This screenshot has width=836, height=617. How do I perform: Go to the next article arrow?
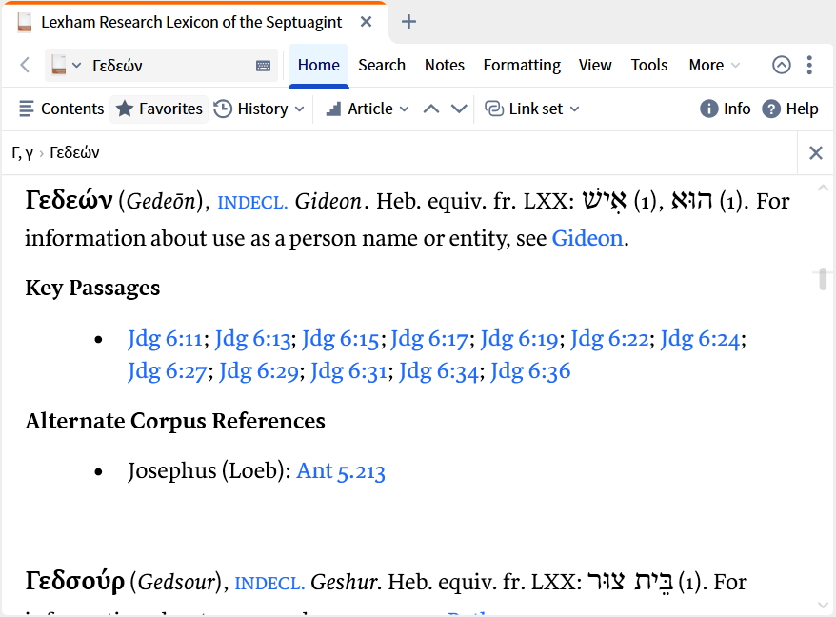coord(459,109)
